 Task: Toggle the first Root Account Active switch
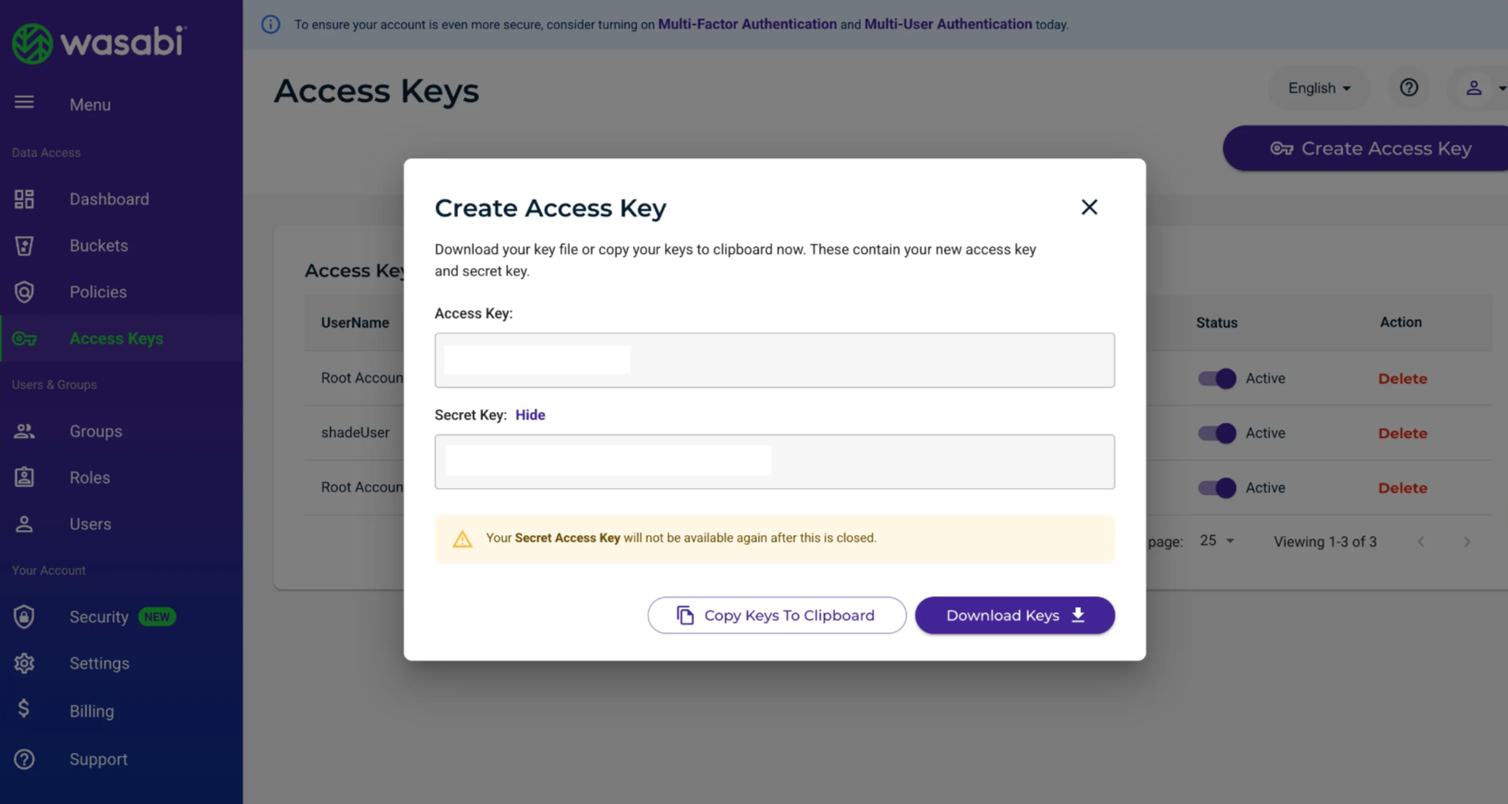coord(1217,379)
